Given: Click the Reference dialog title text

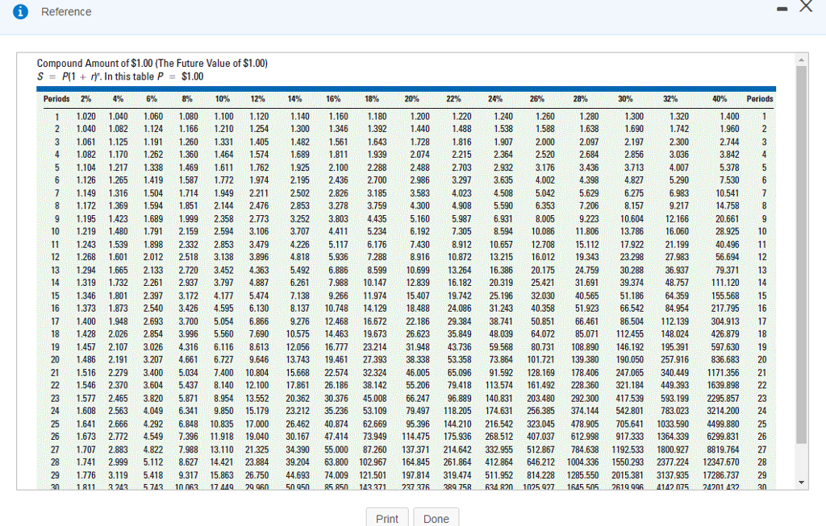Looking at the screenshot, I should click(66, 11).
